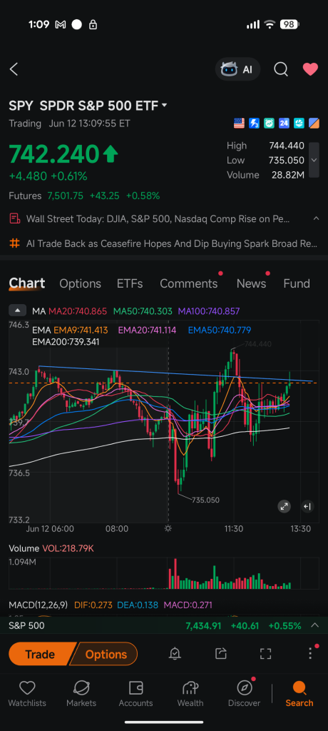Open the S&P 500 index bar
The image size is (328, 731).
[x=164, y=625]
